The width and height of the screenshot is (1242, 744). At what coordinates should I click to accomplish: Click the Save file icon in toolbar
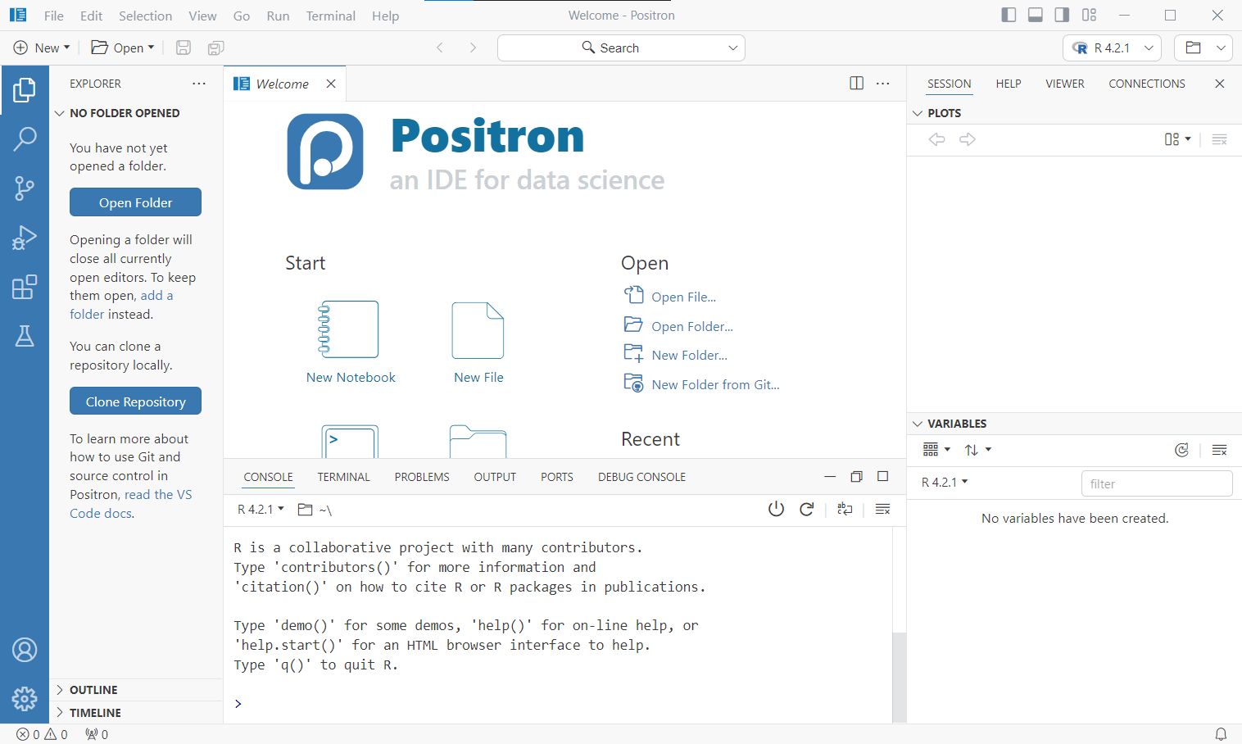pyautogui.click(x=184, y=48)
